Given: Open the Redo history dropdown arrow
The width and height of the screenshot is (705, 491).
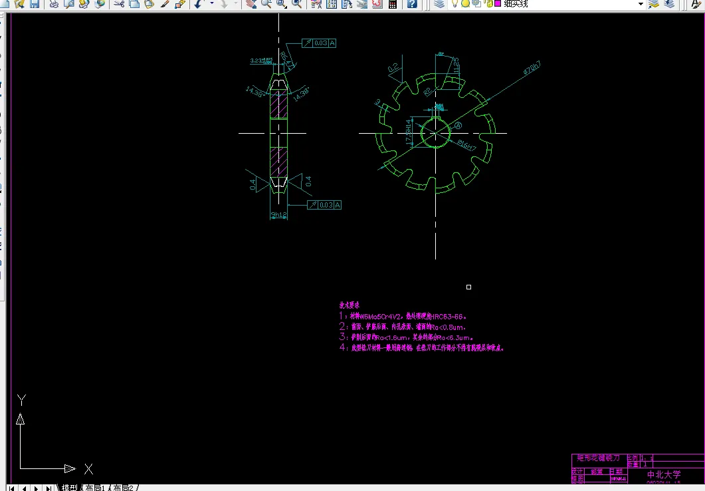Looking at the screenshot, I should click(x=236, y=4).
